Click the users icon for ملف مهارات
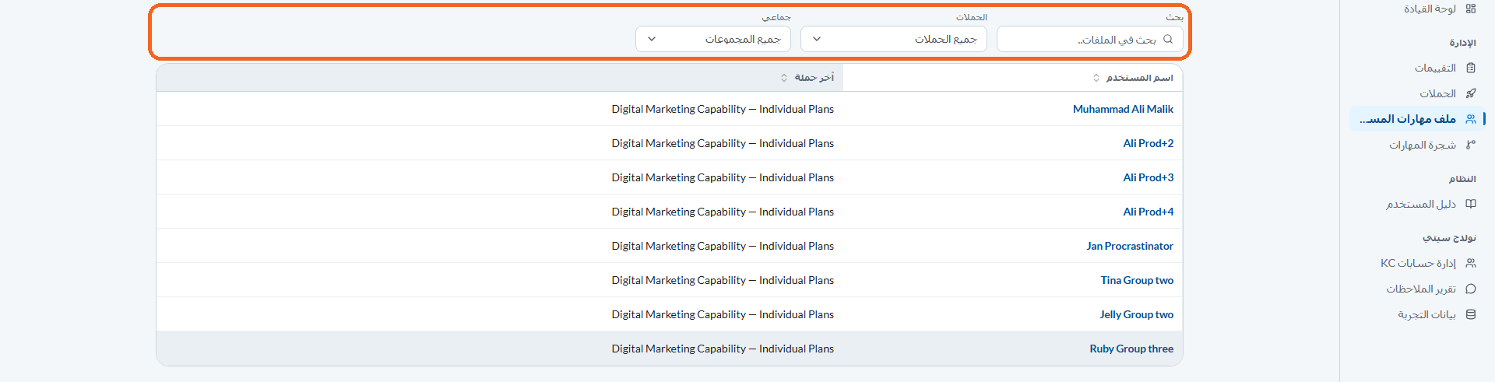1495x382 pixels. pyautogui.click(x=1470, y=119)
